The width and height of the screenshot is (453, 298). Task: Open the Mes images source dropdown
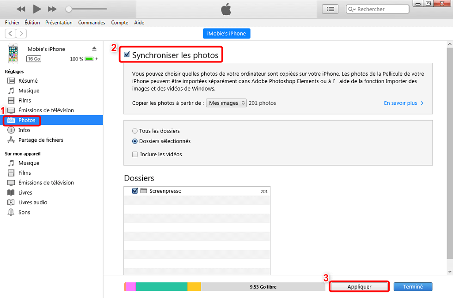tap(226, 103)
